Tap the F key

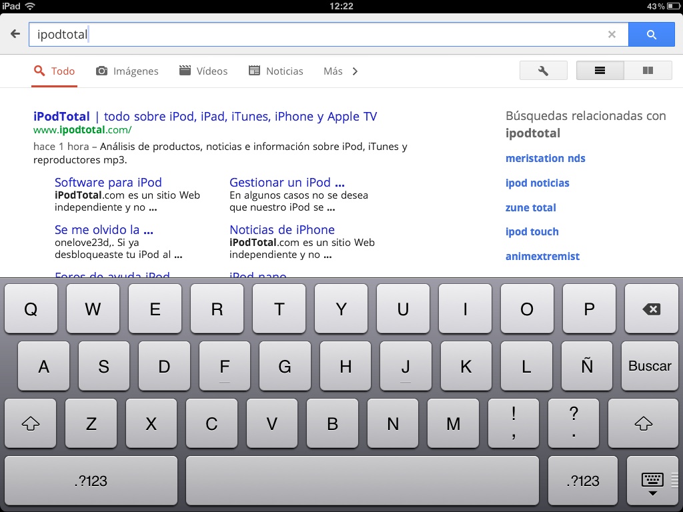pyautogui.click(x=224, y=366)
